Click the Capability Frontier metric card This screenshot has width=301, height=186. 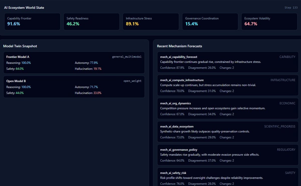coord(32,22)
